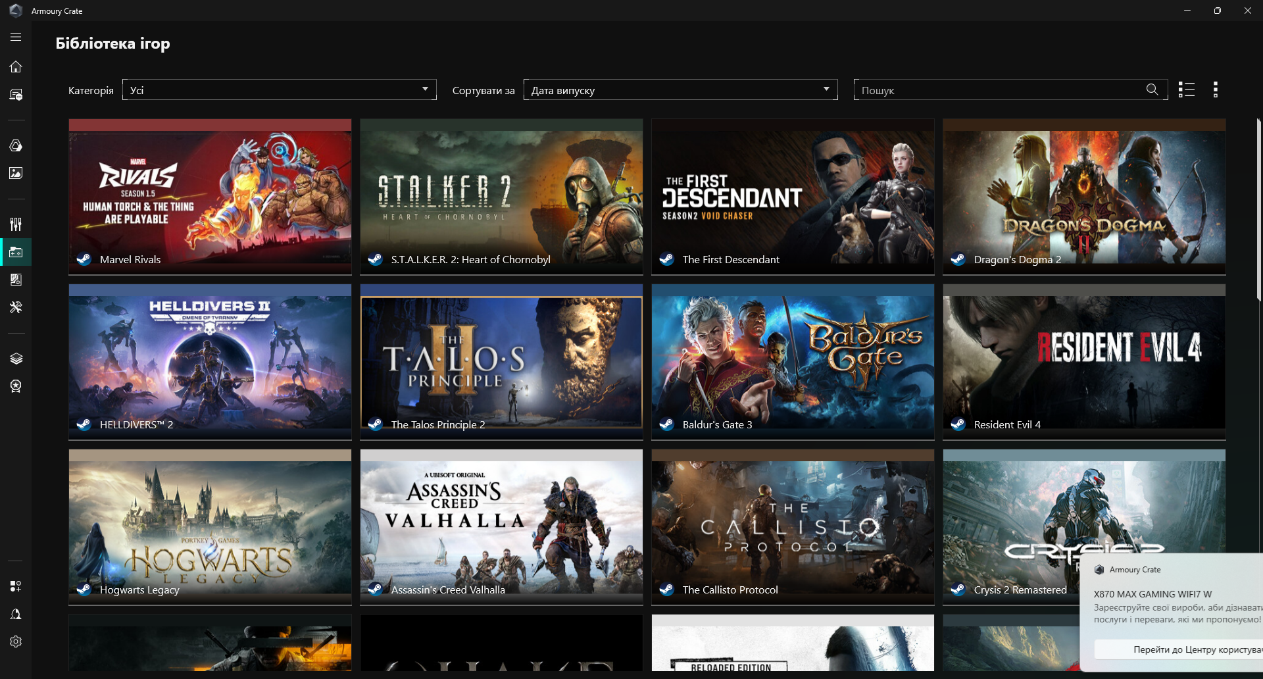Open the GameVisual picture icon in sidebar
Screen dimensions: 1263x679
click(x=16, y=173)
